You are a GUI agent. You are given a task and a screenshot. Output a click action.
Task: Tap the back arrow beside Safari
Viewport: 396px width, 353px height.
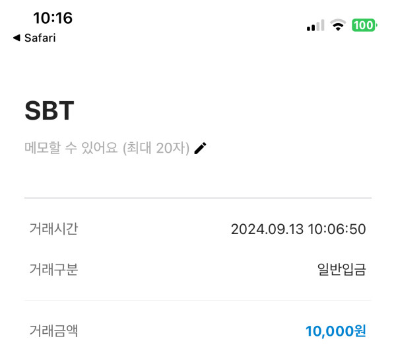click(16, 38)
